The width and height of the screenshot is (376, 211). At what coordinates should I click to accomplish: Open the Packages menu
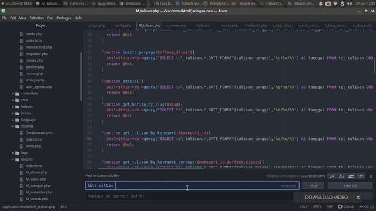point(64,18)
